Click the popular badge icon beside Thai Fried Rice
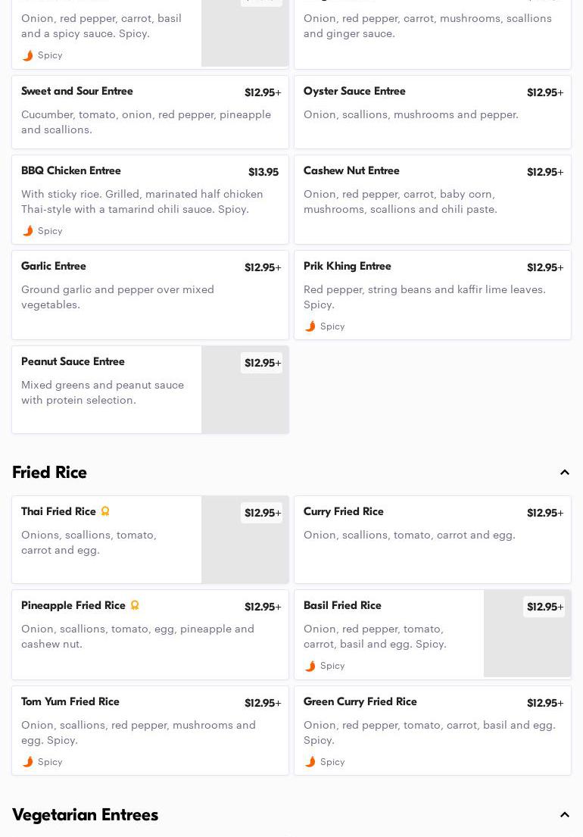The height and width of the screenshot is (837, 583). [105, 511]
